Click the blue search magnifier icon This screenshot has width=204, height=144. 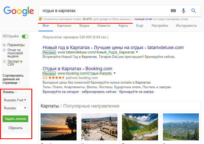[193, 11]
